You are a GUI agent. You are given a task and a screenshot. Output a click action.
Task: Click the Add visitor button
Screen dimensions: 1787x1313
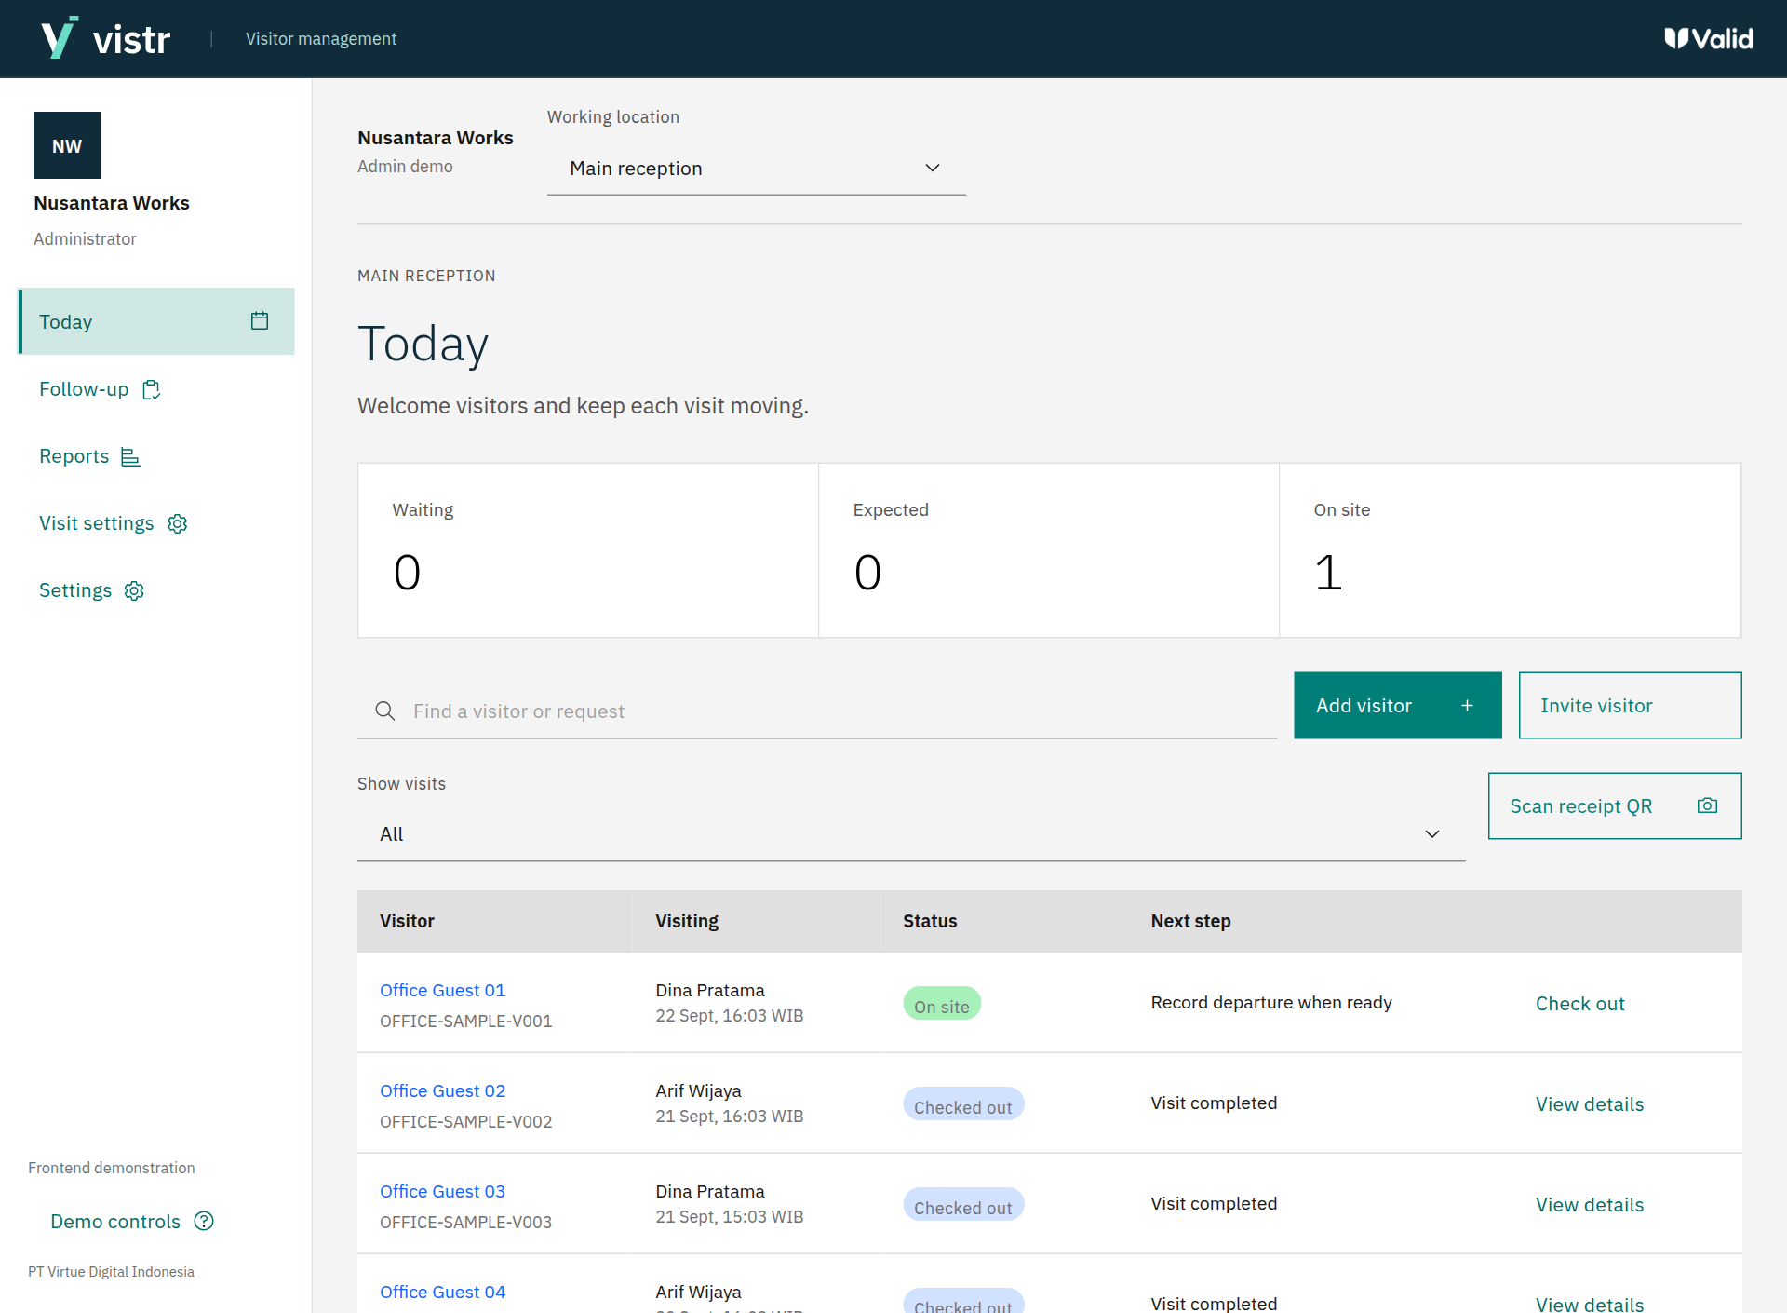coord(1398,706)
